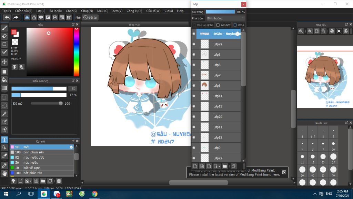This screenshot has width=353, height=199.
Task: Select the Text tool
Action: (x=4, y=140)
